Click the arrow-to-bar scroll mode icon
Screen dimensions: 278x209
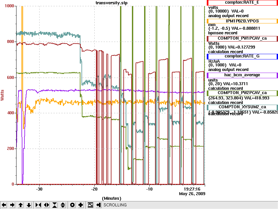tap(98, 205)
